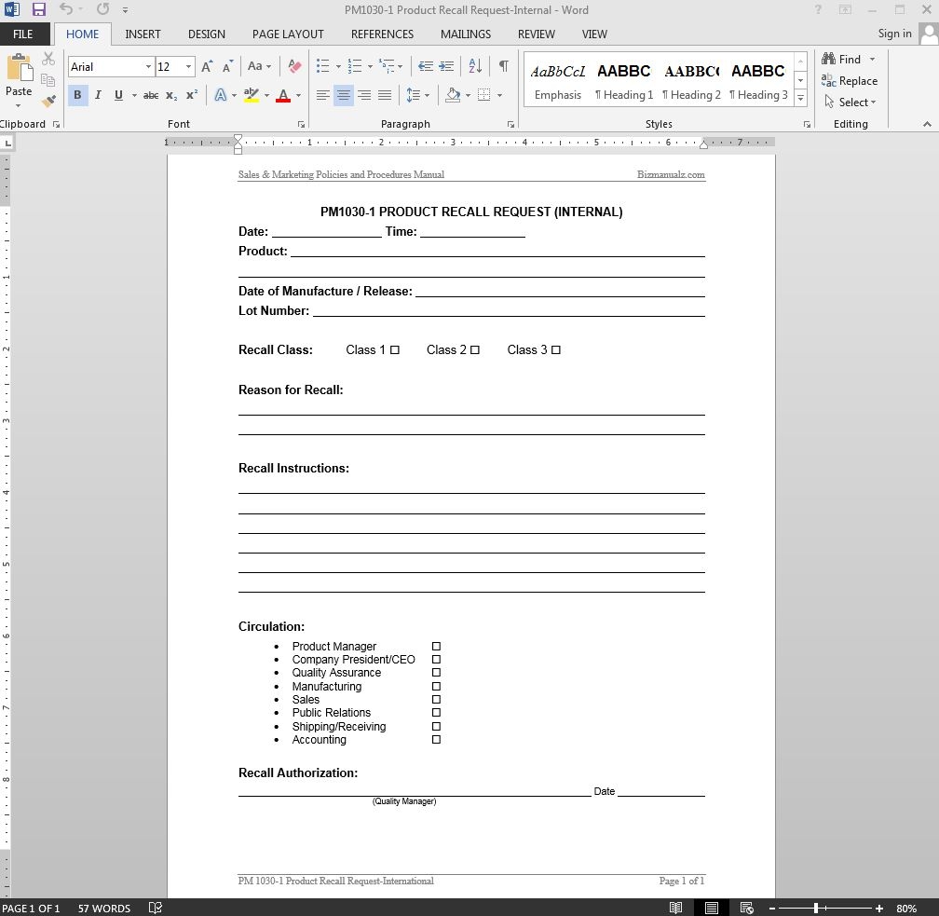The height and width of the screenshot is (916, 939).
Task: Open the font name dropdown
Action: [148, 67]
